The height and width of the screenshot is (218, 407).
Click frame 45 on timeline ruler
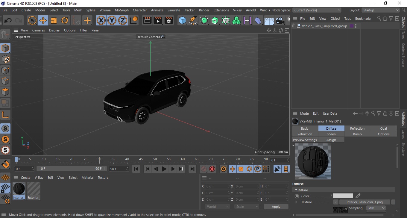[x=141, y=159]
